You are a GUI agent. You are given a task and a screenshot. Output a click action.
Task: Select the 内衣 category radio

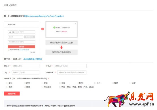click(x=25, y=83)
